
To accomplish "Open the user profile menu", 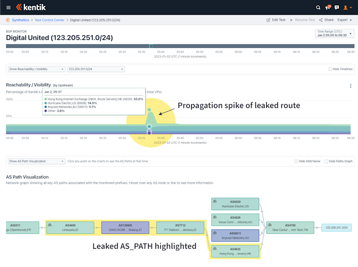I will coord(347,8).
